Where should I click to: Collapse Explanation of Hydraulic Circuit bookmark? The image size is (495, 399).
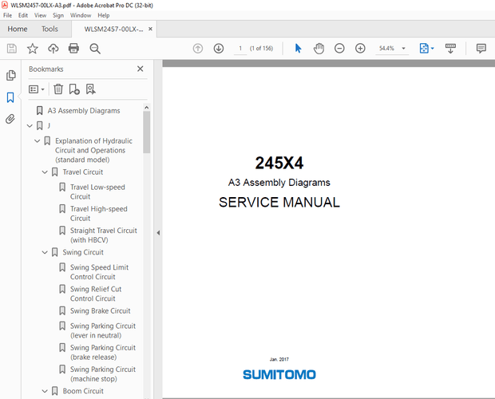pyautogui.click(x=38, y=140)
